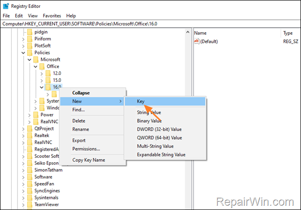The width and height of the screenshot is (301, 210).
Task: Click the Scooter Soft folder icon
Action: pyautogui.click(x=30, y=156)
